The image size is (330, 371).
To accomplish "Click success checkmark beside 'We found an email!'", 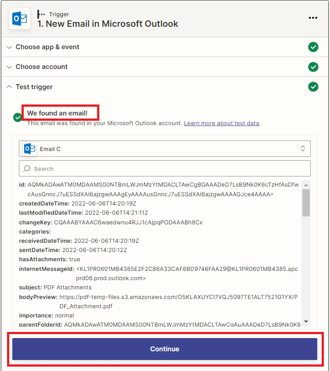I will pyautogui.click(x=18, y=117).
